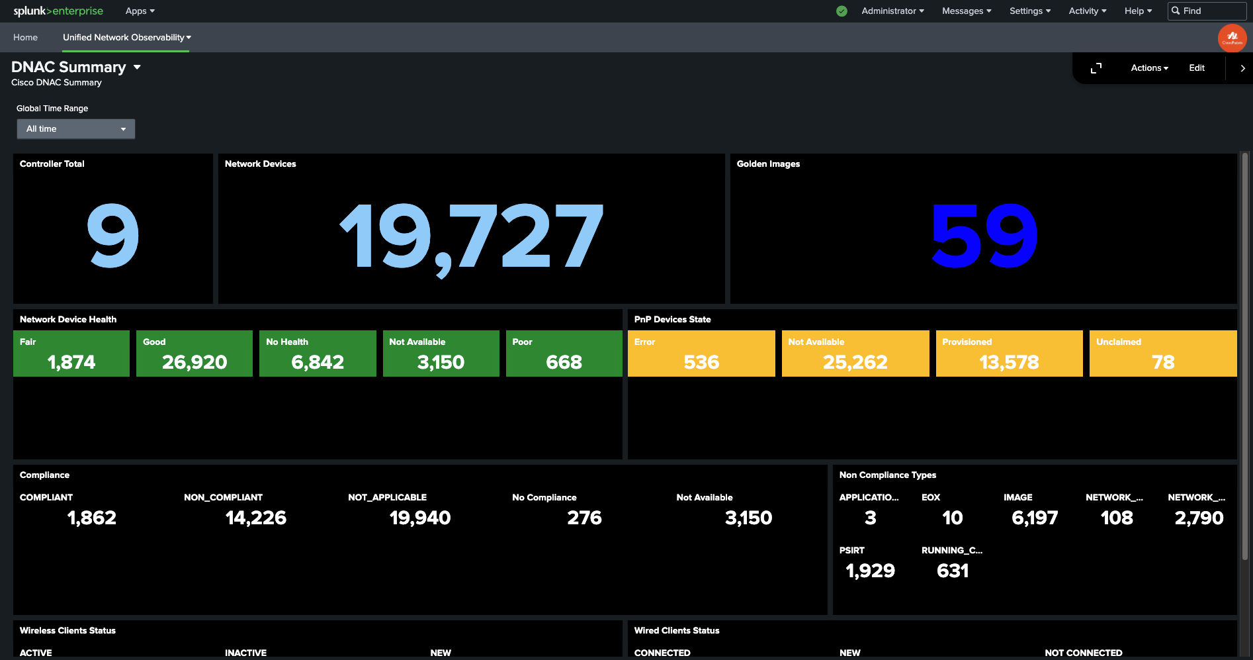Click the search magnifier icon in Find
This screenshot has width=1253, height=660.
[x=1176, y=11]
